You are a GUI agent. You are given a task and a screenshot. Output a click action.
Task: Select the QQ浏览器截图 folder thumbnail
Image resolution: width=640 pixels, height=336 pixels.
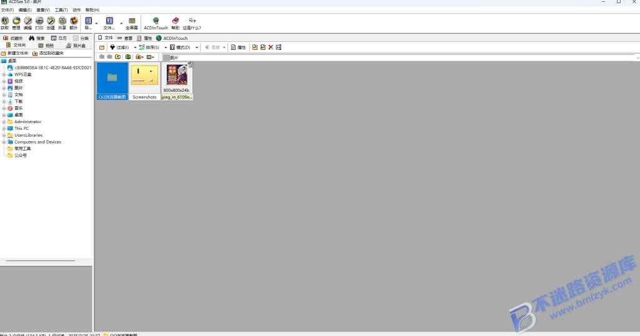[112, 81]
